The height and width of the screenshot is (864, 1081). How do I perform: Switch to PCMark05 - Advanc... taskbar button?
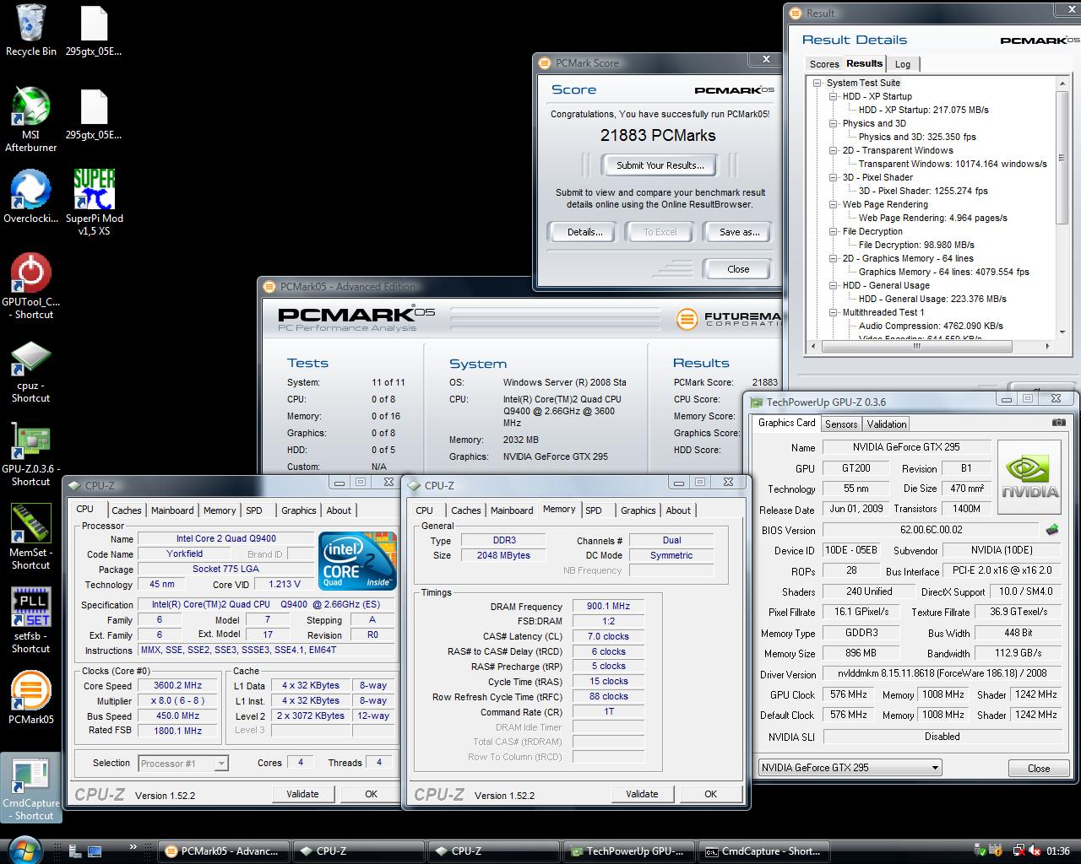tap(224, 851)
